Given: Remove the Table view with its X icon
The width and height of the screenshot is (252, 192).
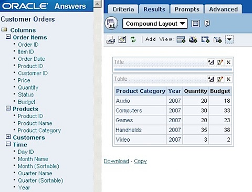Looking at the screenshot, I should tap(228, 79).
